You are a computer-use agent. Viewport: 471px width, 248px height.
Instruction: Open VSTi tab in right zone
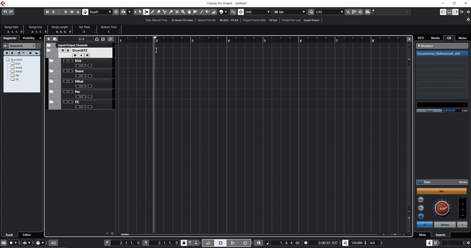421,38
